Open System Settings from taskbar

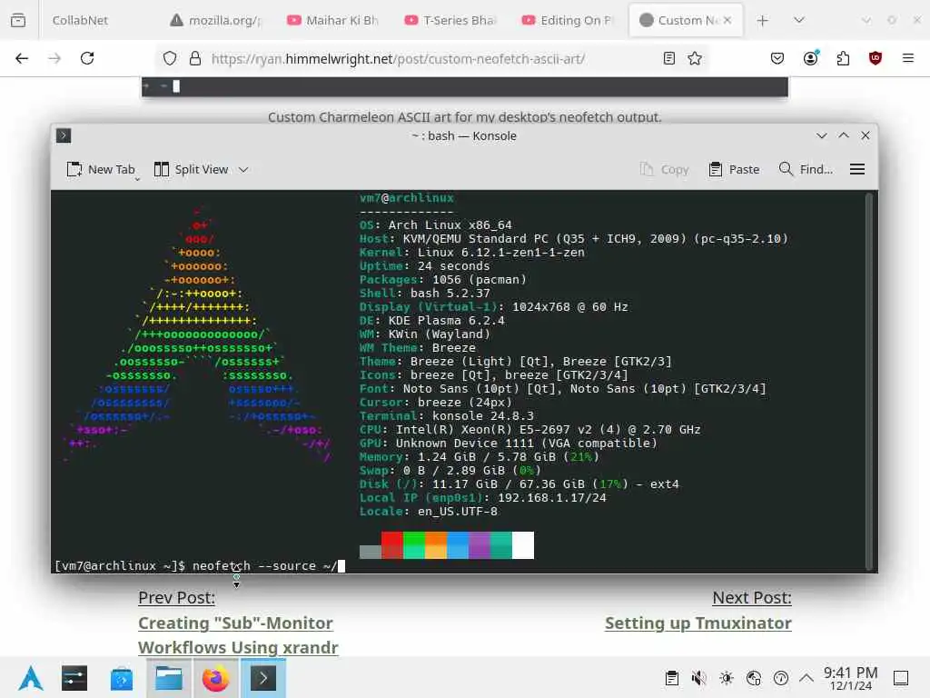(x=74, y=678)
